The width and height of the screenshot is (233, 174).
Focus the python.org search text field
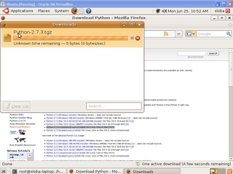coord(192,53)
